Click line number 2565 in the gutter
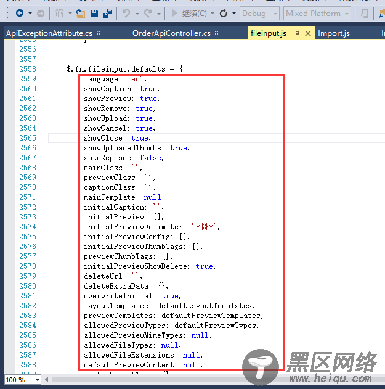This screenshot has width=385, height=389. click(28, 138)
